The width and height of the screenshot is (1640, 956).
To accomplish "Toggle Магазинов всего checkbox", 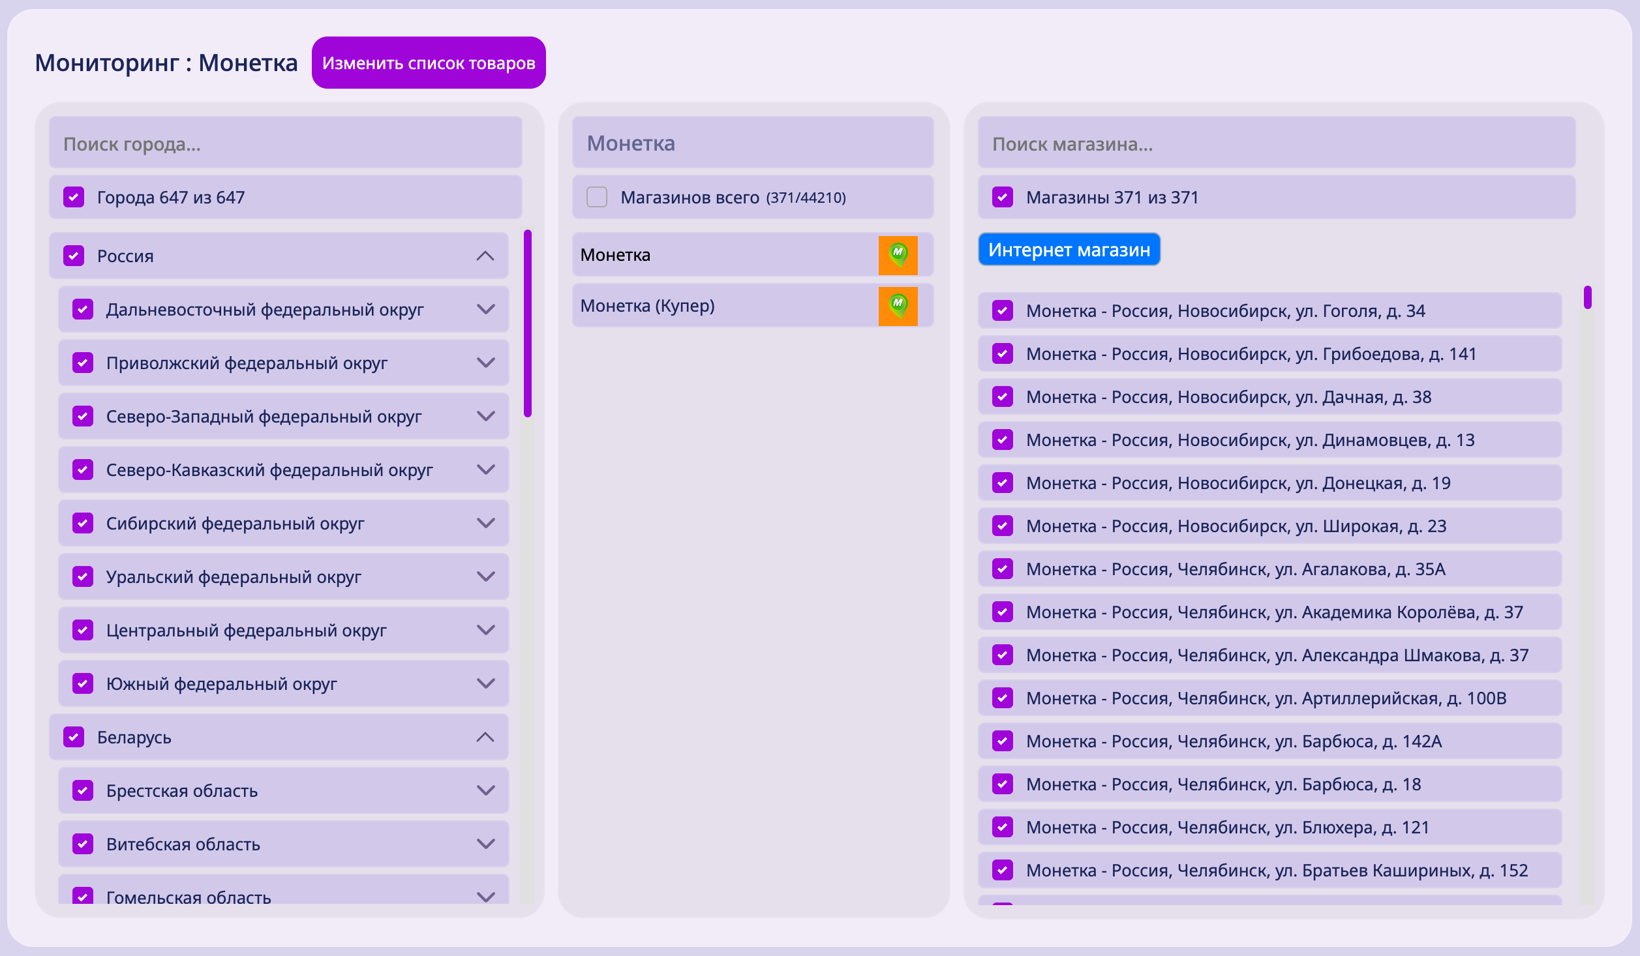I will coord(597,197).
